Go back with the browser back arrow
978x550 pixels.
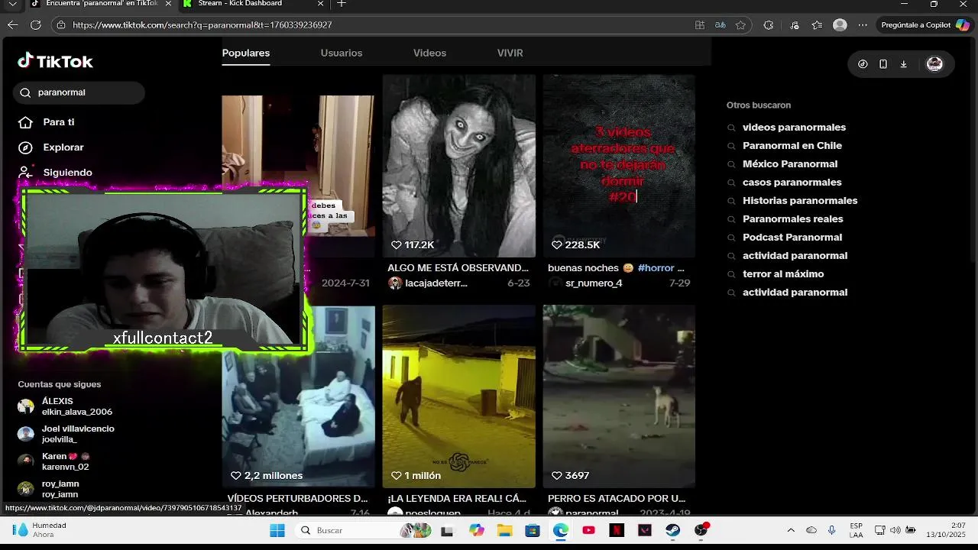click(12, 25)
